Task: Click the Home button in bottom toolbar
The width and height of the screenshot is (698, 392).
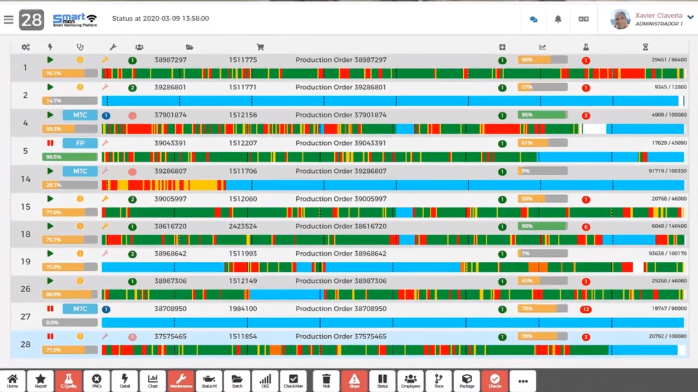Action: coord(13,381)
